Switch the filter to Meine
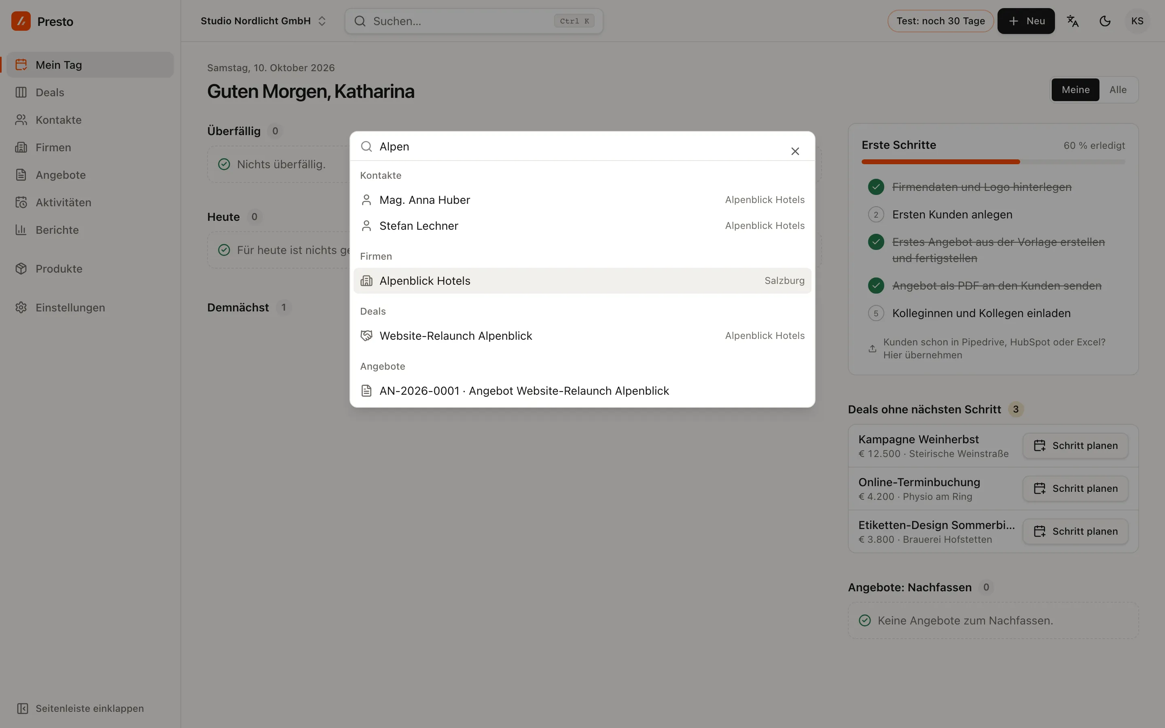Viewport: 1165px width, 728px height. [x=1075, y=89]
